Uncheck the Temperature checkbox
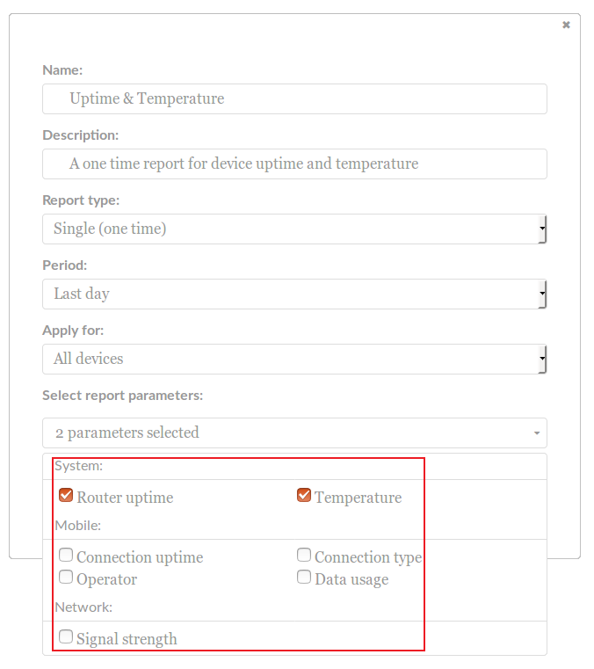594x669 pixels. pos(304,496)
